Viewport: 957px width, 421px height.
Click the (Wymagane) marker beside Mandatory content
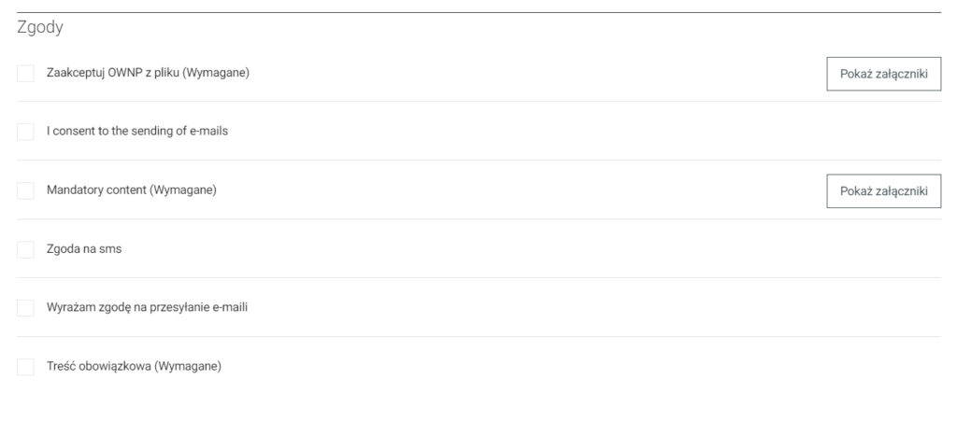183,190
